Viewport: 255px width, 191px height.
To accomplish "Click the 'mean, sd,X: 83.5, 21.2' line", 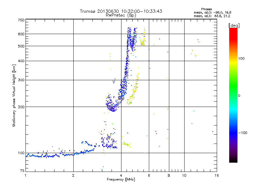I will coord(212,16).
